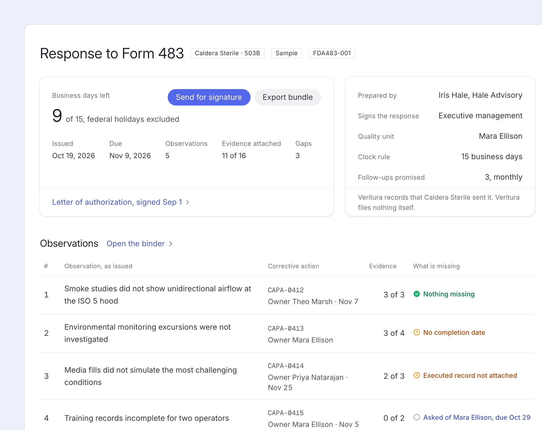Click the Executive management value
542x430 pixels.
coord(480,116)
